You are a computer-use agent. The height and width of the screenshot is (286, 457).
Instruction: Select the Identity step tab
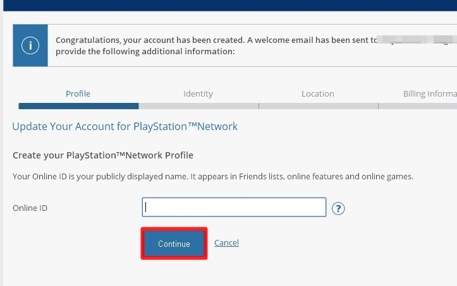198,94
